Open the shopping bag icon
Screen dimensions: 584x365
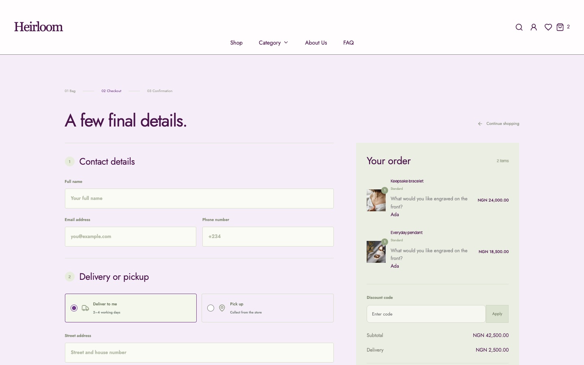click(x=560, y=27)
